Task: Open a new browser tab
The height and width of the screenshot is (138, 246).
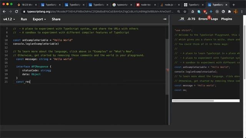Action: pos(234,5)
